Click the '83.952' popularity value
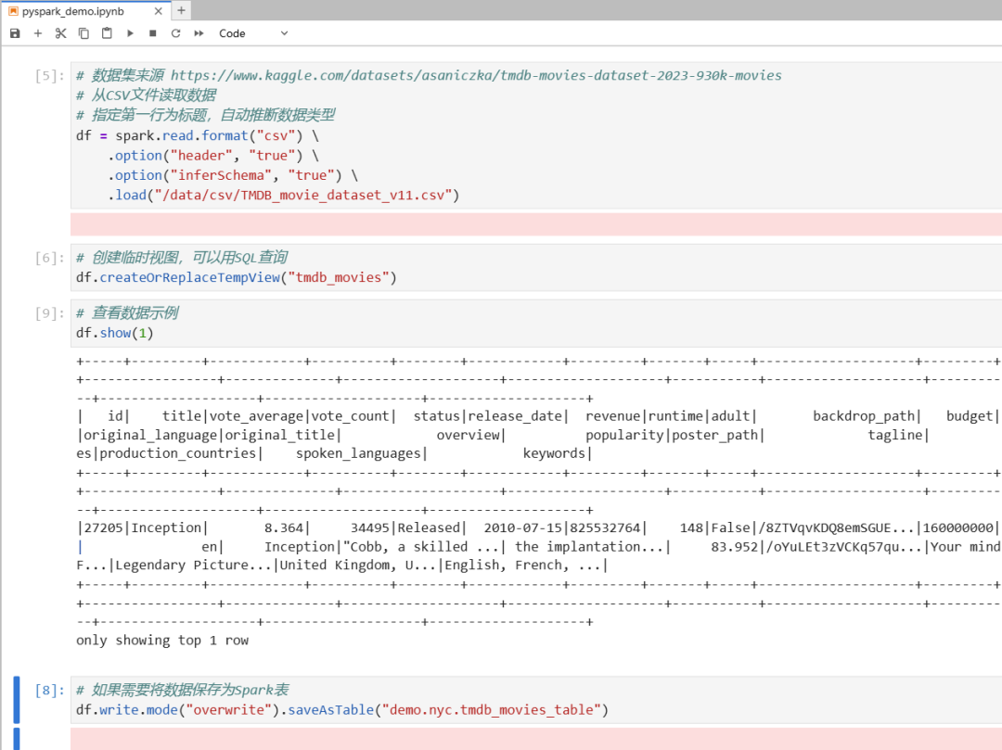 [734, 547]
